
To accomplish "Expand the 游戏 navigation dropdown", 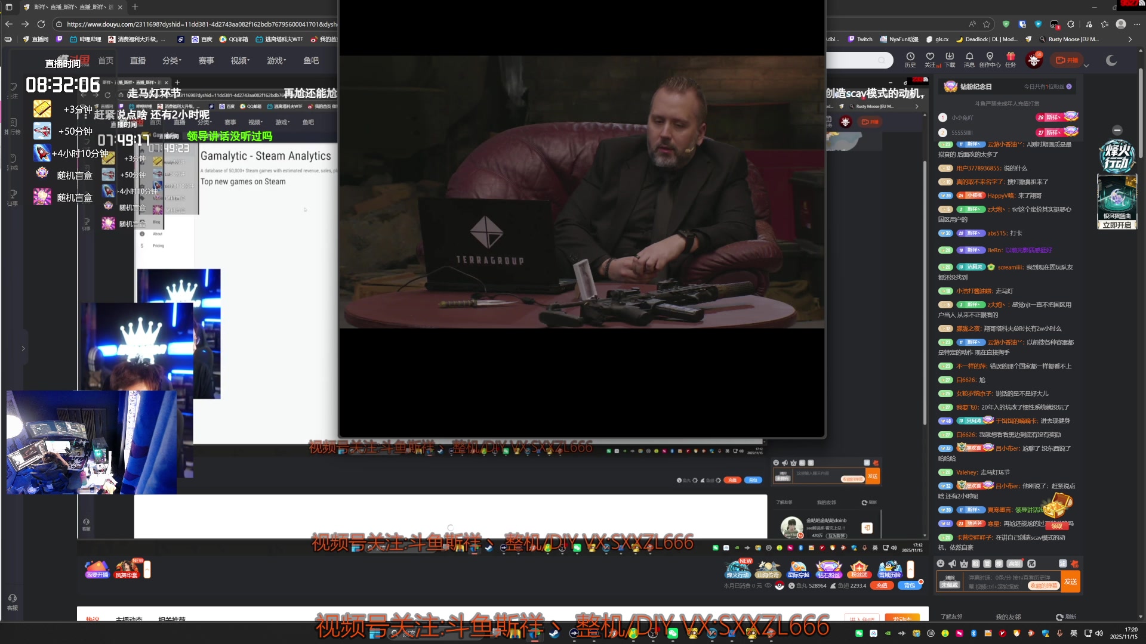I will 276,60.
